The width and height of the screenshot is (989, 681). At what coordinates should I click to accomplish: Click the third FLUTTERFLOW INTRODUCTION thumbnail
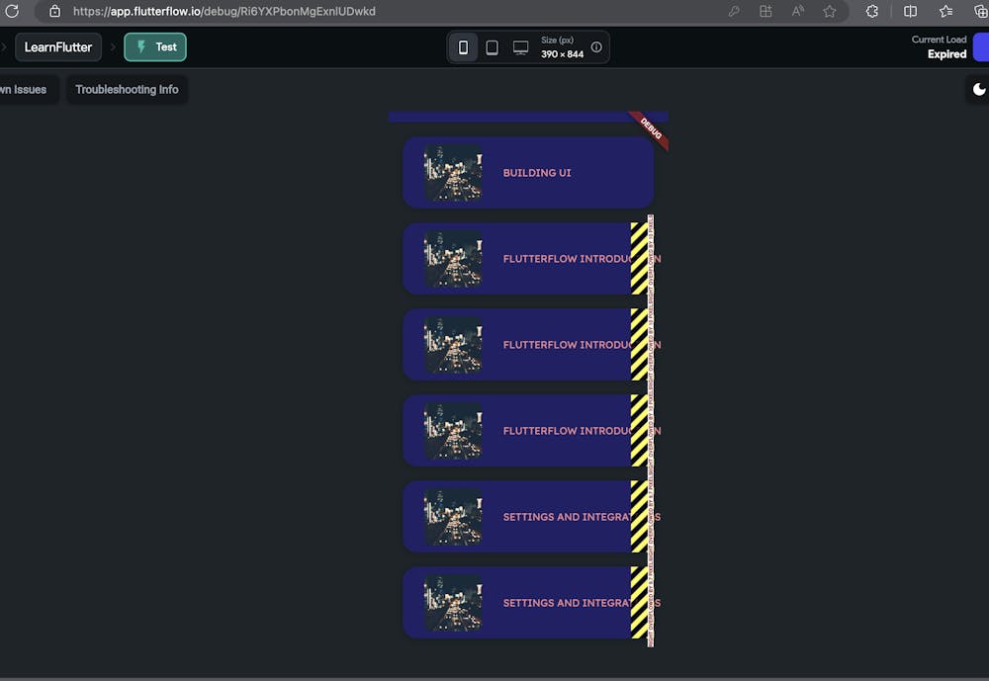pyautogui.click(x=454, y=431)
